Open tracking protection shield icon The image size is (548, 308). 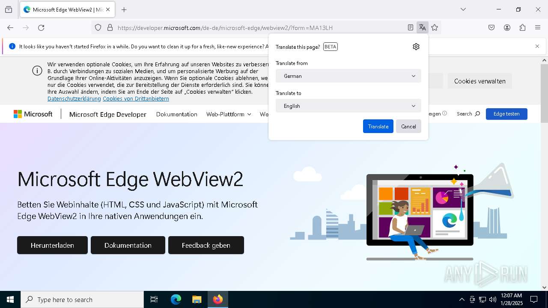[x=98, y=27]
